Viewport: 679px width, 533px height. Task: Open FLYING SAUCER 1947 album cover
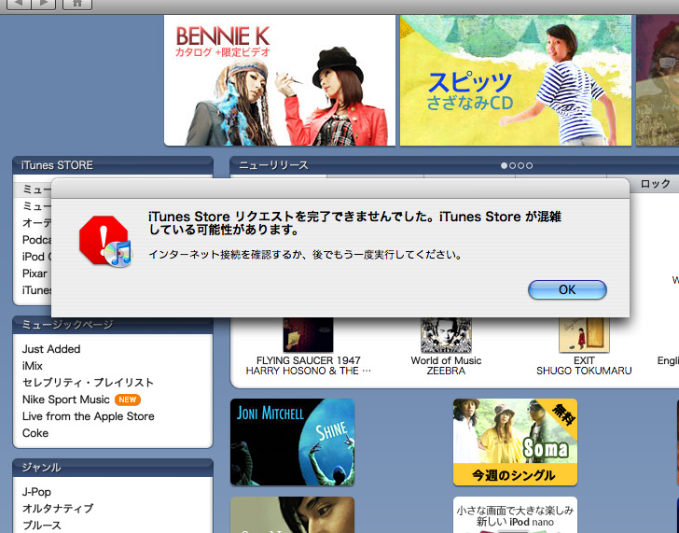click(x=308, y=335)
